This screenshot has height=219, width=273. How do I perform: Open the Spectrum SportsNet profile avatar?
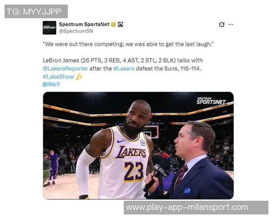(x=50, y=28)
